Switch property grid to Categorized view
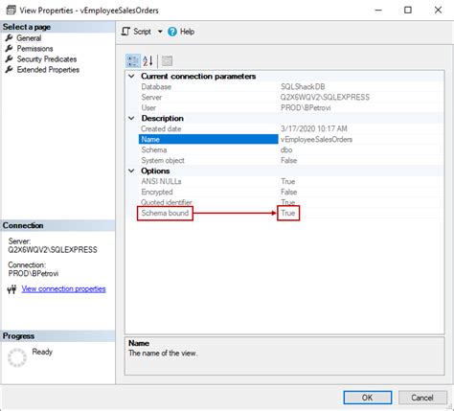The height and width of the screenshot is (411, 454). (x=133, y=60)
